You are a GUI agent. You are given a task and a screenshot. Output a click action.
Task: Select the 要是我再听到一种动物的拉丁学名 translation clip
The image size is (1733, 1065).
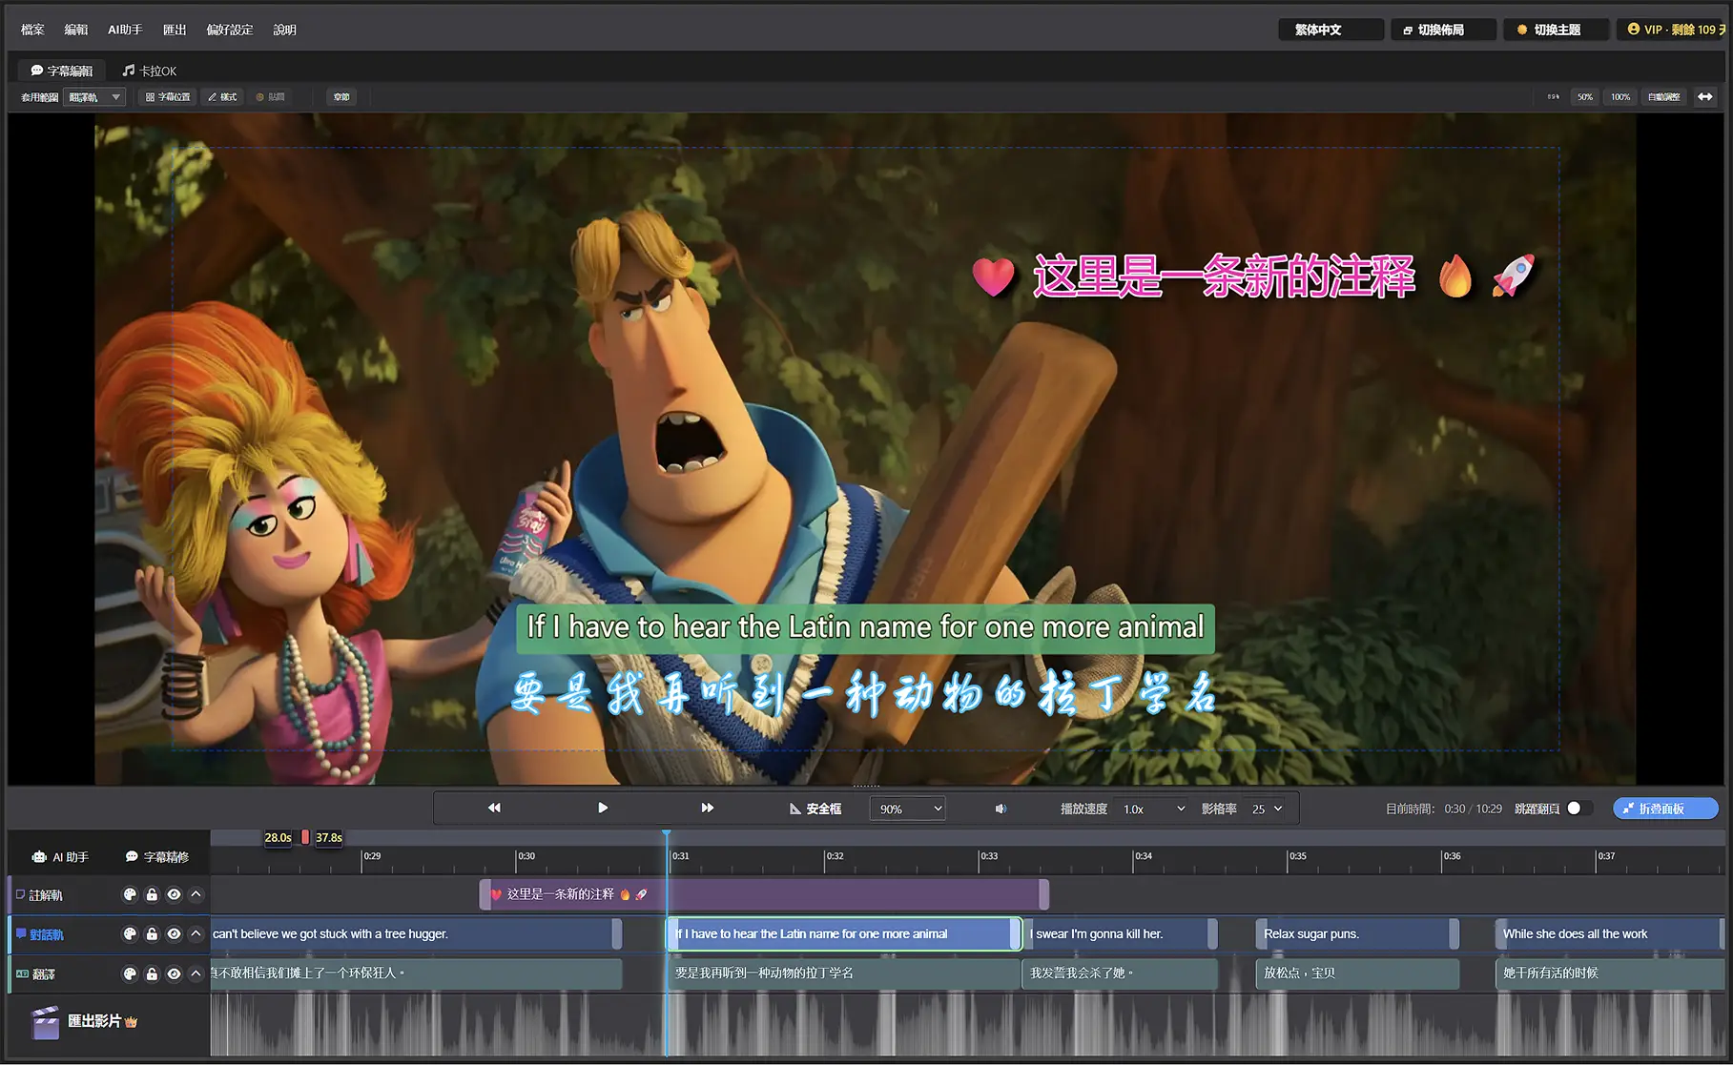843,973
